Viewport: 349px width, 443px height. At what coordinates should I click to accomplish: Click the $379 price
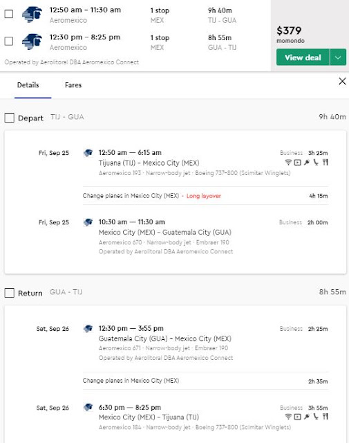[289, 30]
